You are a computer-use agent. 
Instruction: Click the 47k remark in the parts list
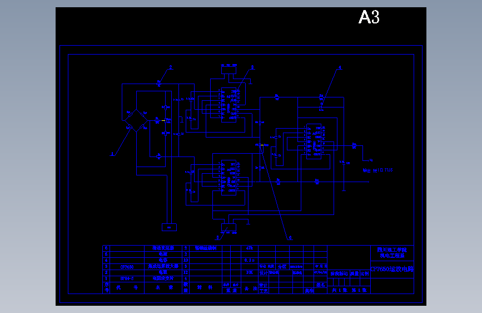tap(249, 248)
